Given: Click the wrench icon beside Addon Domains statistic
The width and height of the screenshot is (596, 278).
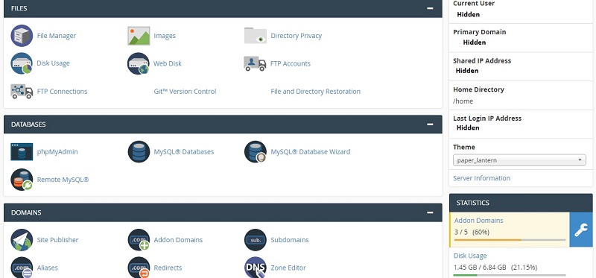Looking at the screenshot, I should 581,230.
